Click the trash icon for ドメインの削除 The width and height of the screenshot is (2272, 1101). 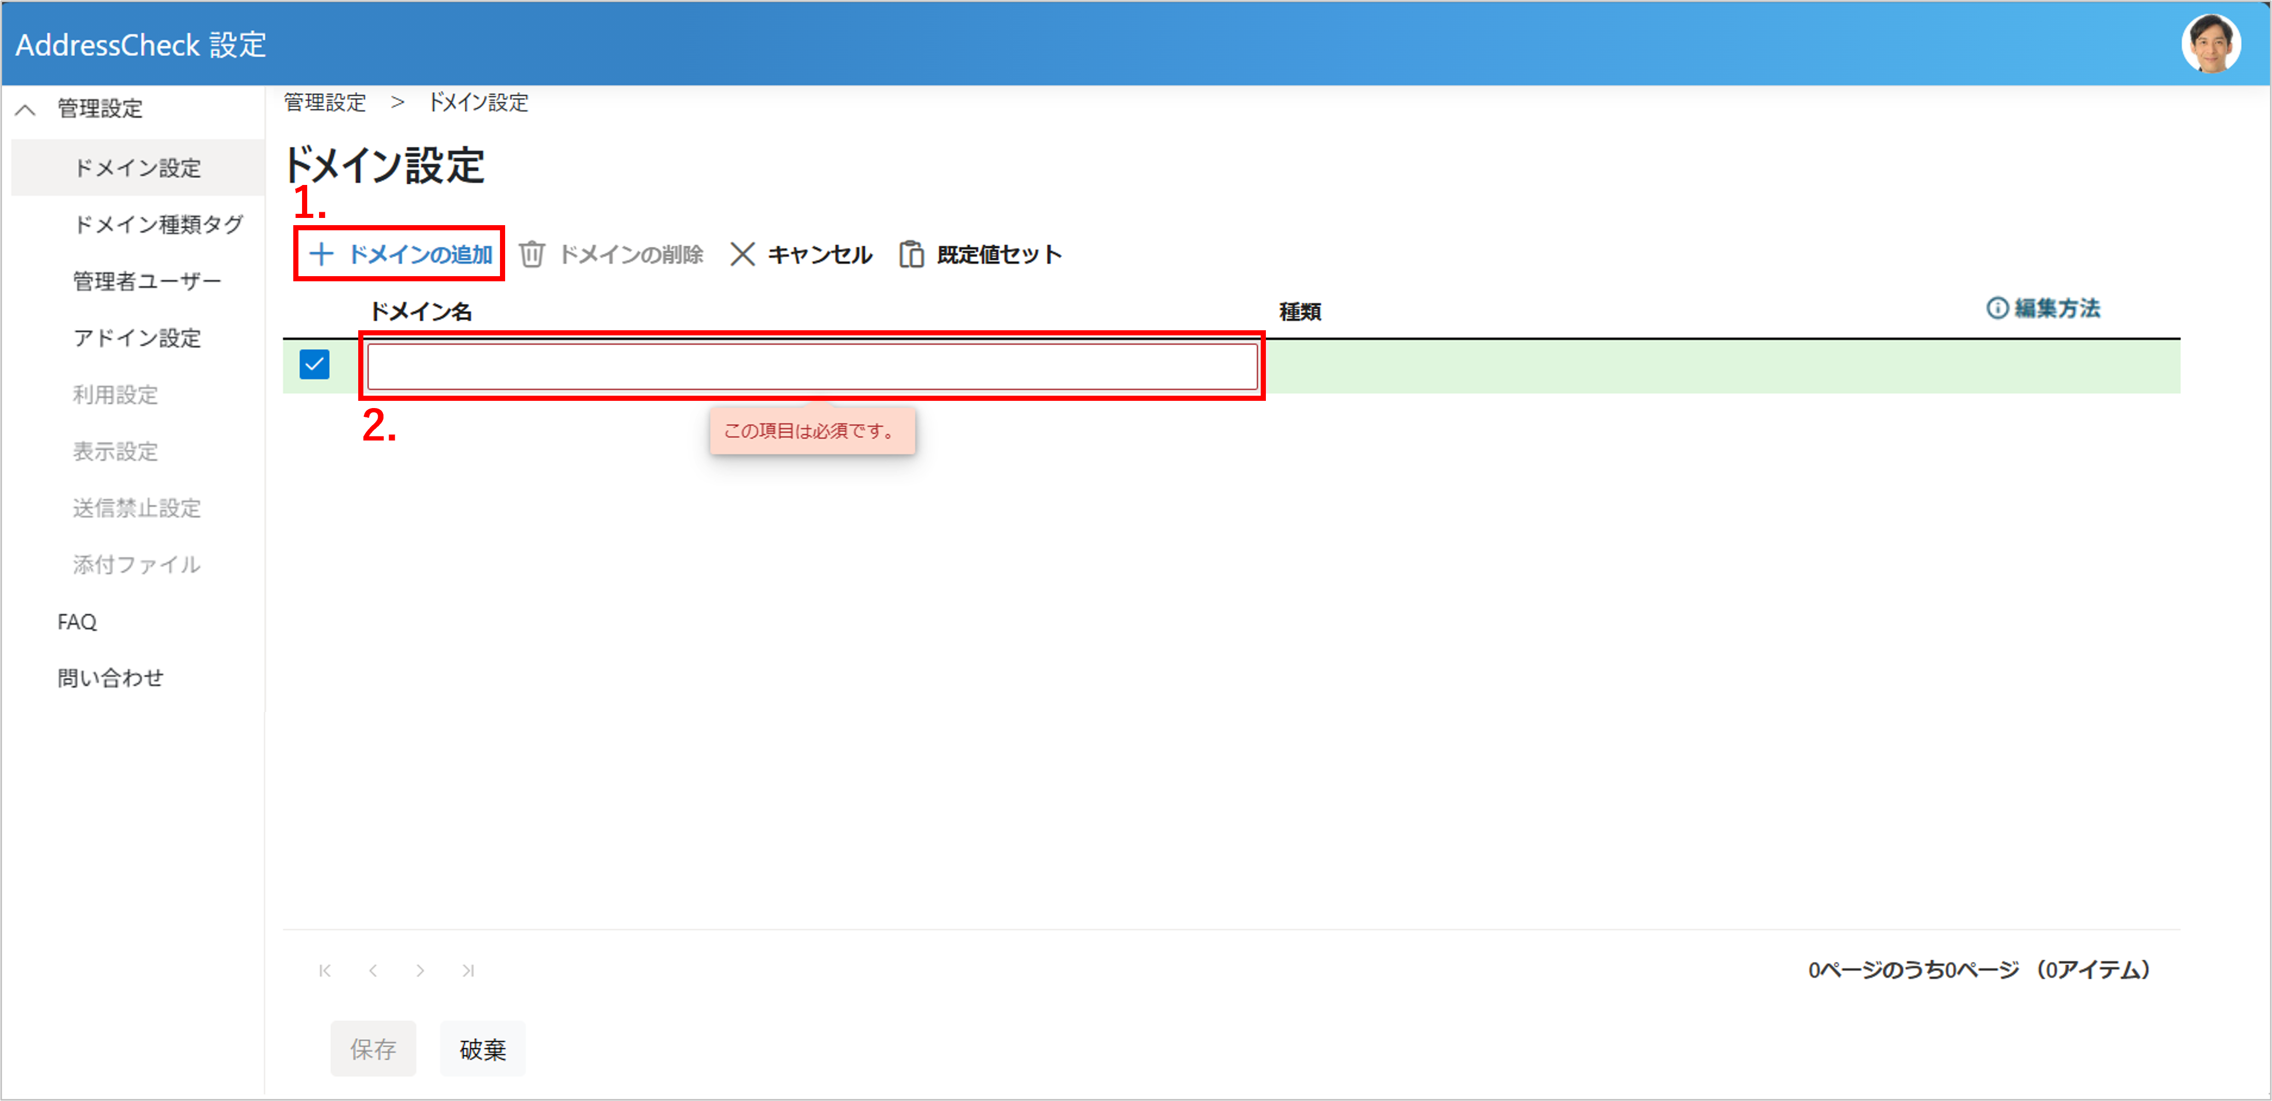(x=532, y=255)
